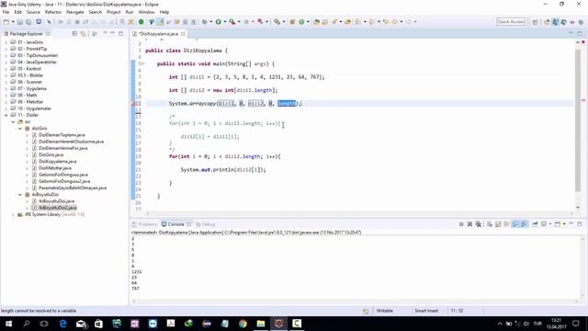Click the New file toolbar icon
588x331 pixels.
(x=6, y=22)
